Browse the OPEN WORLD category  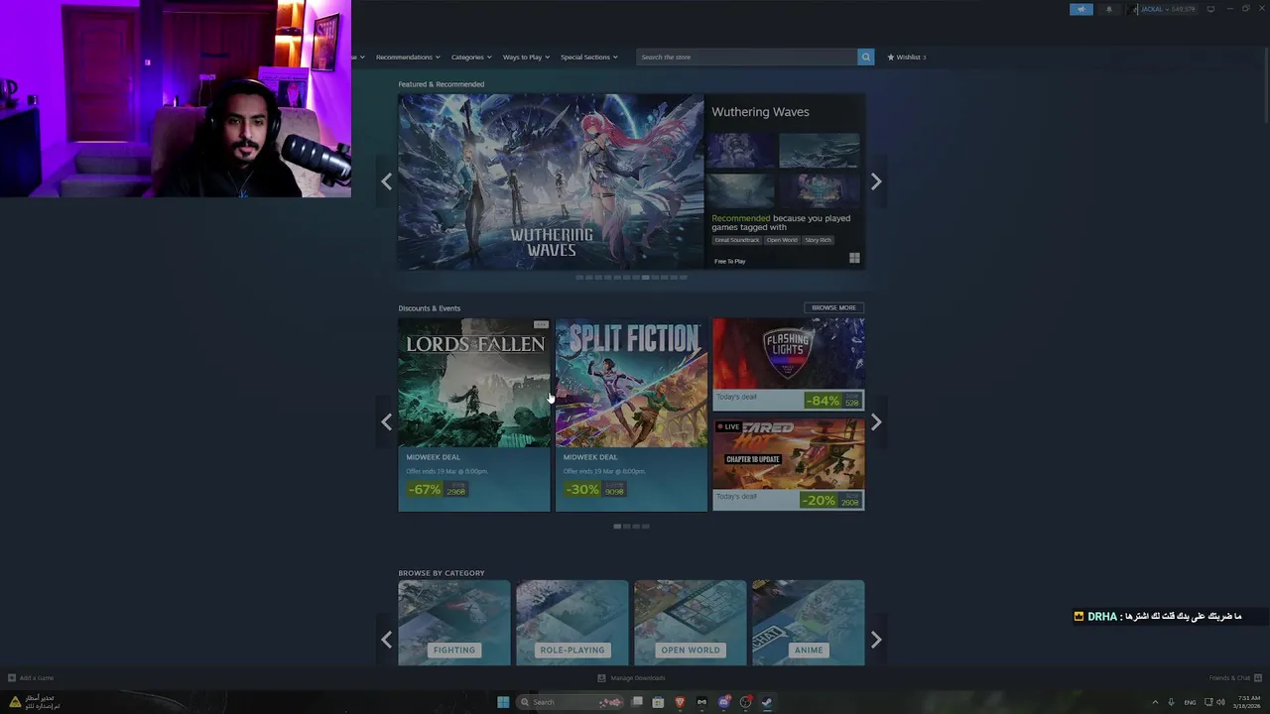tap(691, 623)
